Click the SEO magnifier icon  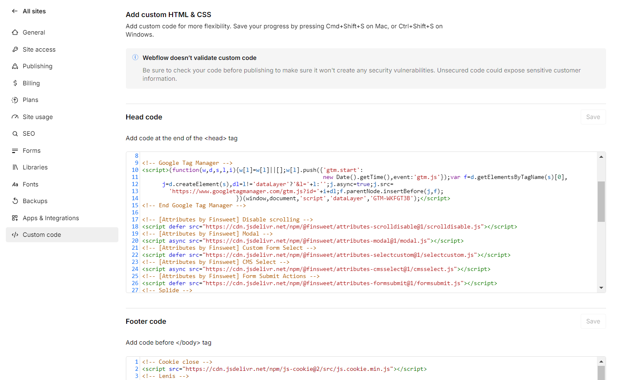coord(15,134)
